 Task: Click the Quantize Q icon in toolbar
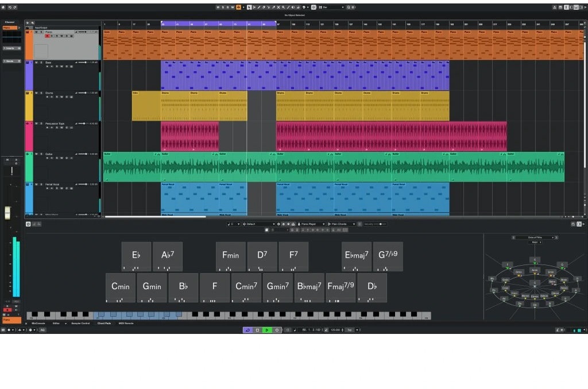(349, 7)
